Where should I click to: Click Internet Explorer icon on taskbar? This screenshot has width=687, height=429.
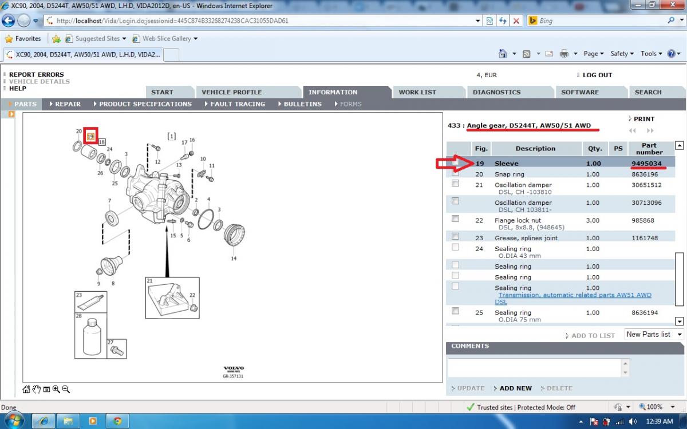[44, 421]
